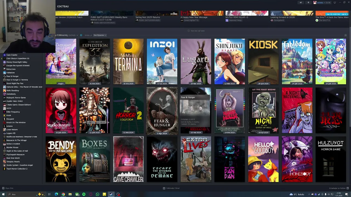Open Bendy and the Ink Machine cover
The width and height of the screenshot is (351, 197).
(61, 159)
